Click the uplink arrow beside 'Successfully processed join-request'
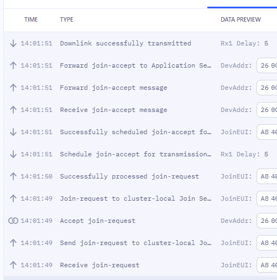277x280 pixels. [x=13, y=176]
